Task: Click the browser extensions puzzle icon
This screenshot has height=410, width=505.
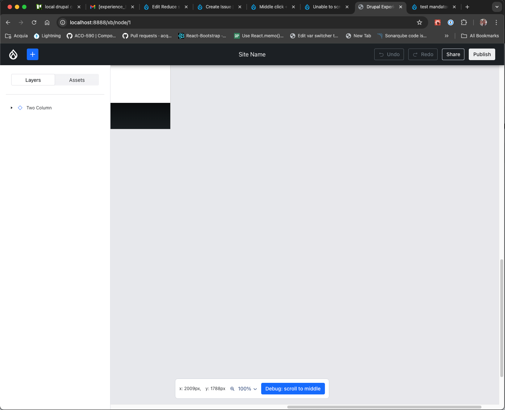Action: (x=464, y=22)
